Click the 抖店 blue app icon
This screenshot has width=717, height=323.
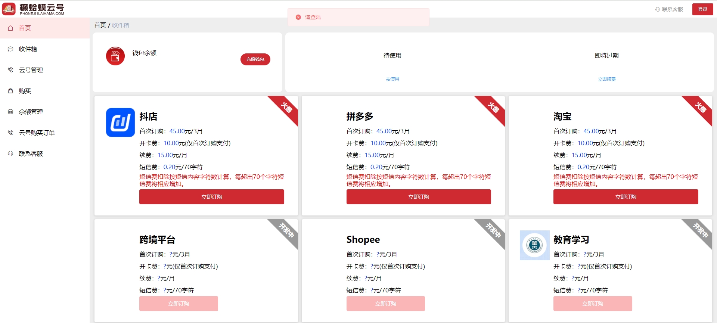120,122
